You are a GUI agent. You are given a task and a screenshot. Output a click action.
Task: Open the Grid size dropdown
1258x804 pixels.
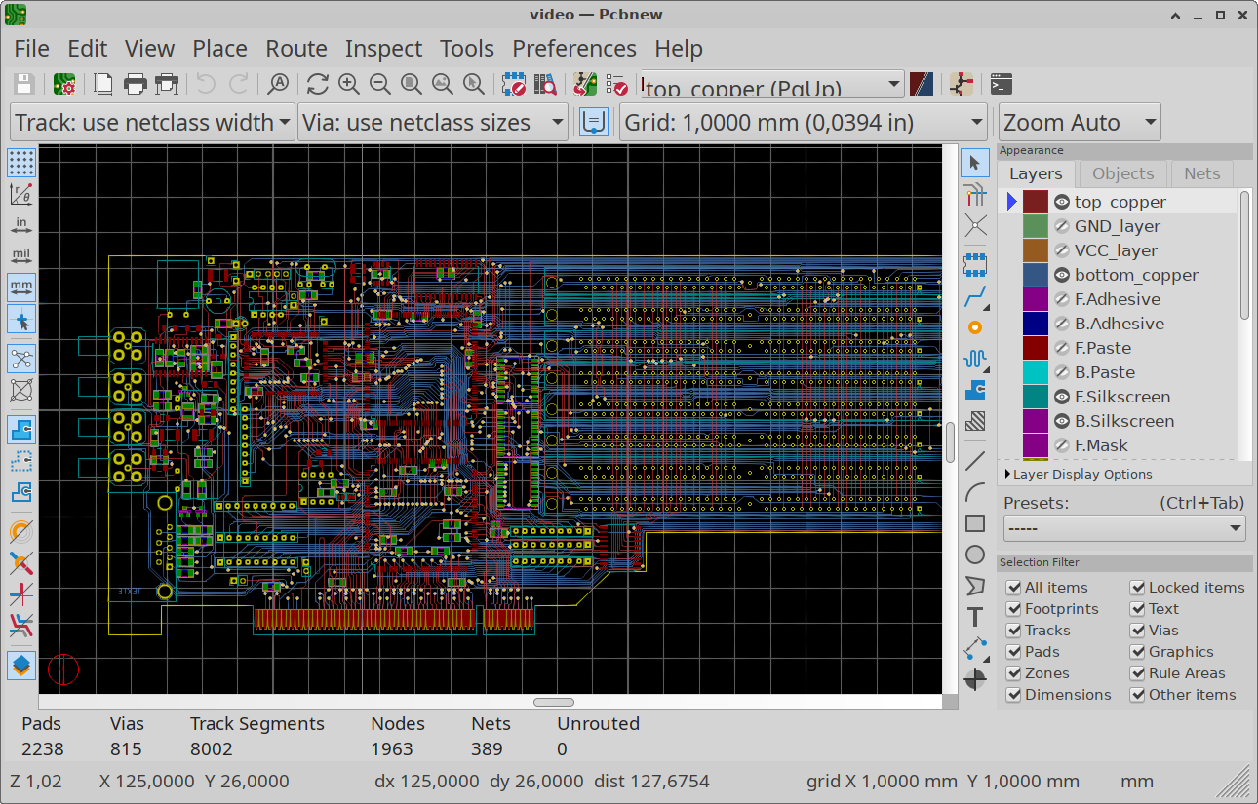(804, 123)
